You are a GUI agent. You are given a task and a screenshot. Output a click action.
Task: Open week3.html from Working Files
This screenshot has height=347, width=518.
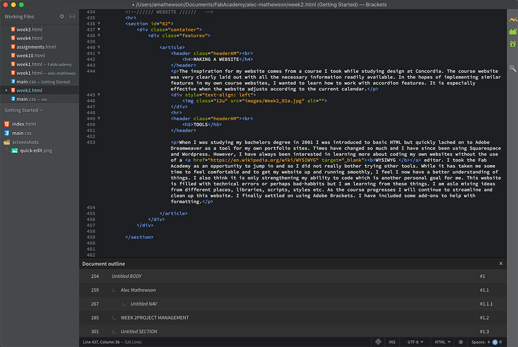pyautogui.click(x=29, y=30)
